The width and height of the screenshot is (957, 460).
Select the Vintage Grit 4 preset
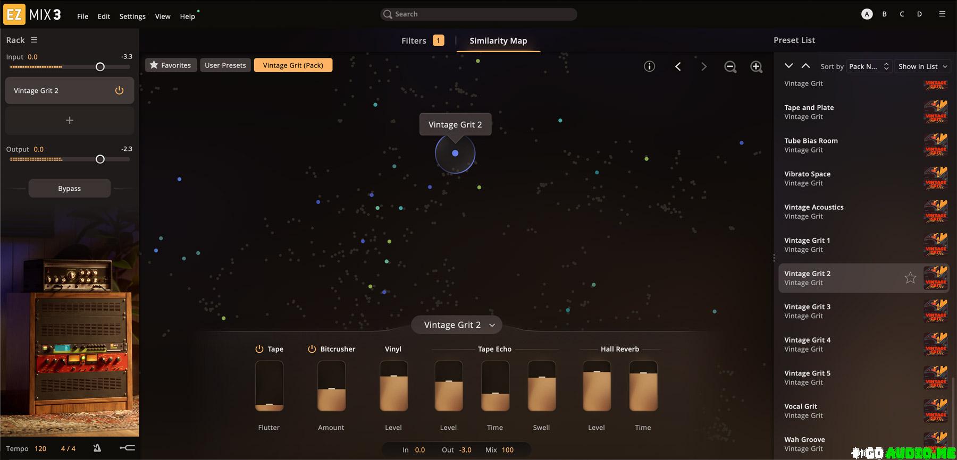coord(864,344)
